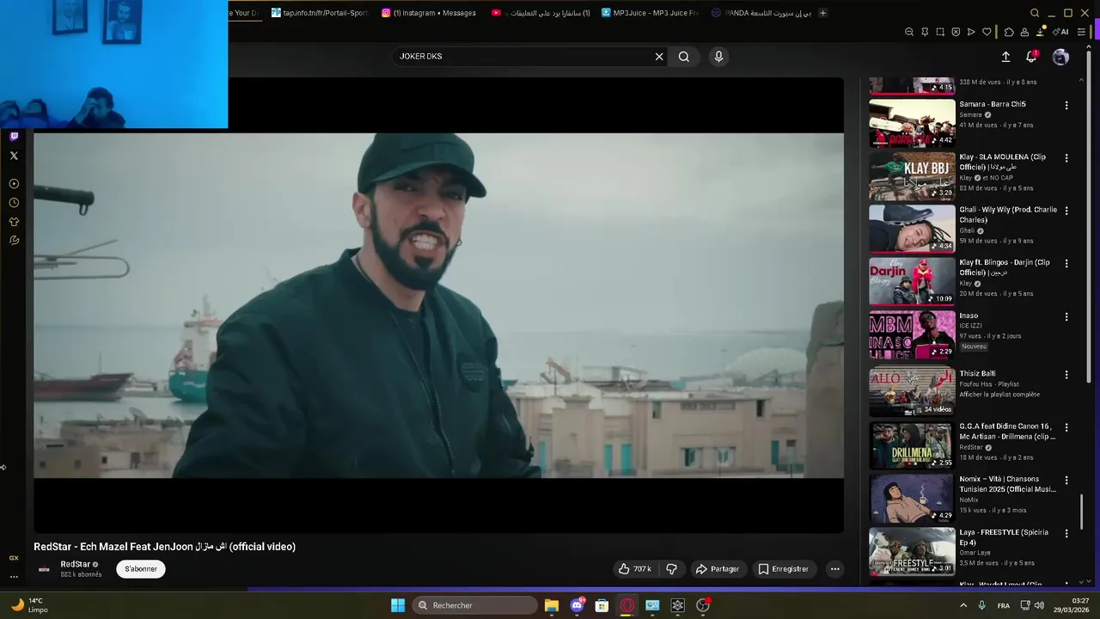Open options menu for Ghali - Wily Wily

click(x=1066, y=211)
